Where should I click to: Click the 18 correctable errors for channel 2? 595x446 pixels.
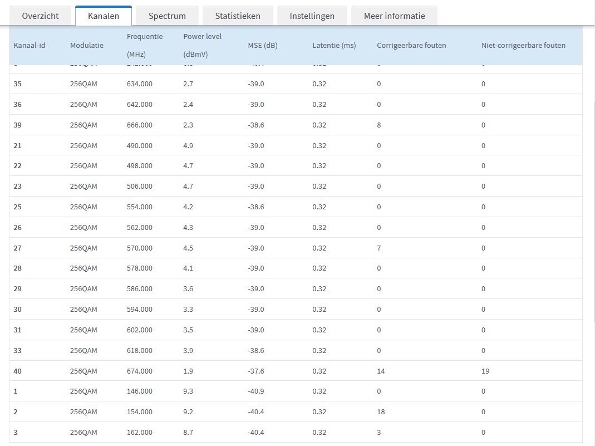(x=381, y=412)
